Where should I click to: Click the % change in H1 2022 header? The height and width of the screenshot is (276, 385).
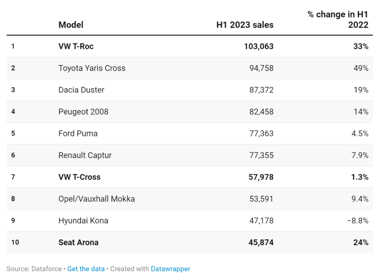coord(338,20)
